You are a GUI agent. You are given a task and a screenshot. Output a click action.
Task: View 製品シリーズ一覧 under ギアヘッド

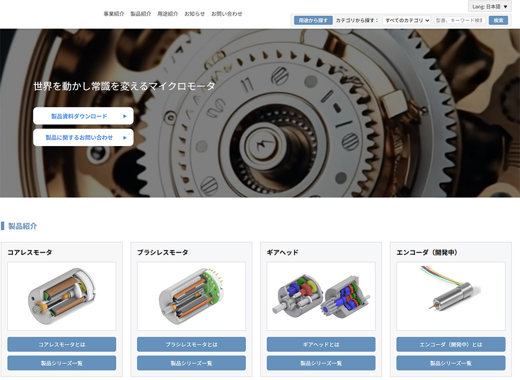[321, 363]
